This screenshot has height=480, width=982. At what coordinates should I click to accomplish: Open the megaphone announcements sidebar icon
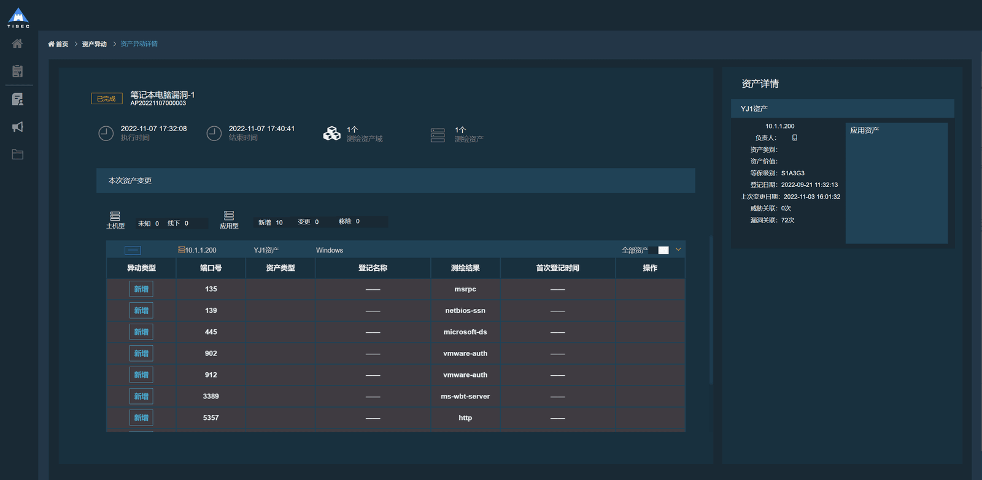tap(17, 127)
